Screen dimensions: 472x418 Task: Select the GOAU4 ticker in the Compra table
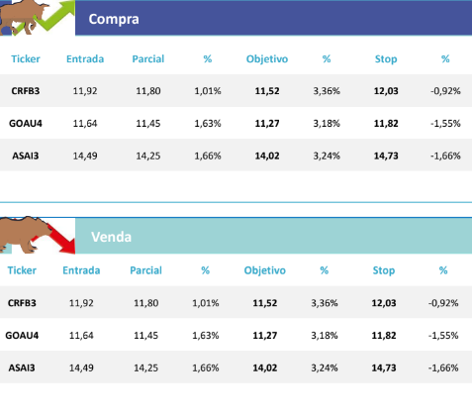[26, 123]
